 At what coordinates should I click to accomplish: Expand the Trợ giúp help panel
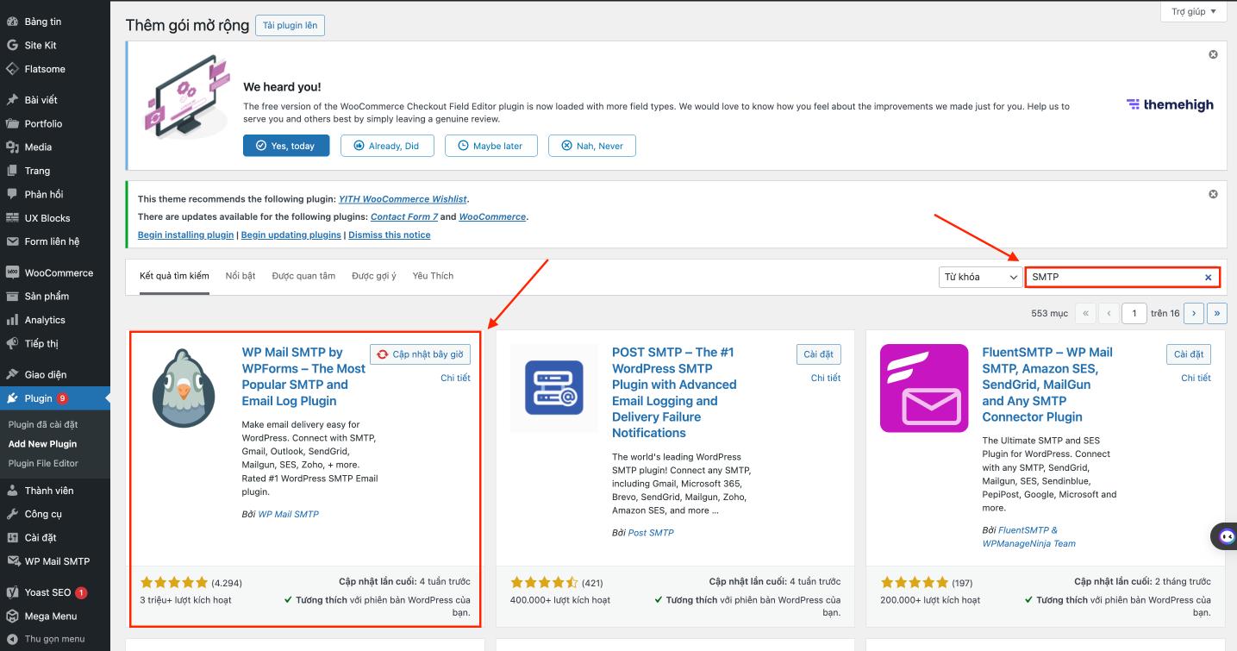(1194, 11)
